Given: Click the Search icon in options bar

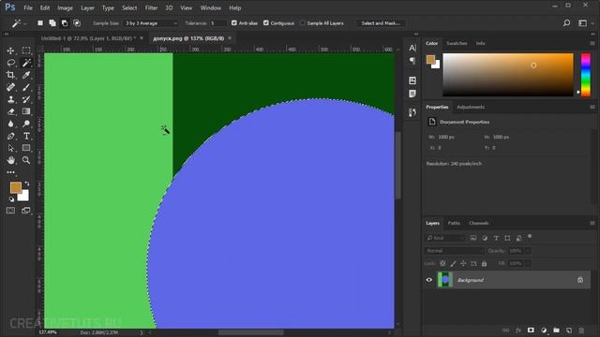Looking at the screenshot, I should click(x=566, y=23).
